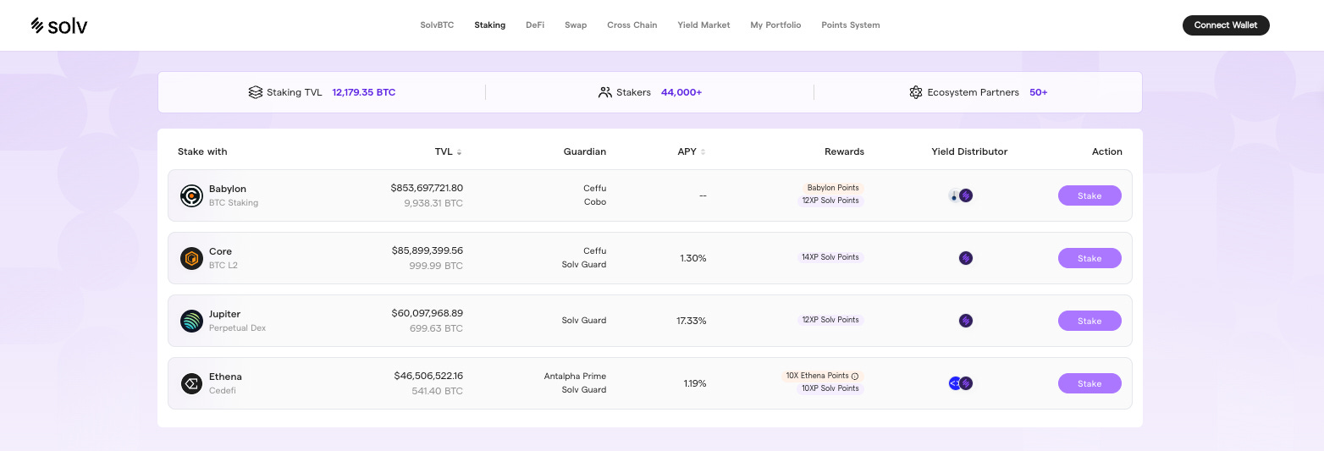Open the DeFi nav item
The image size is (1324, 451).
tap(535, 25)
